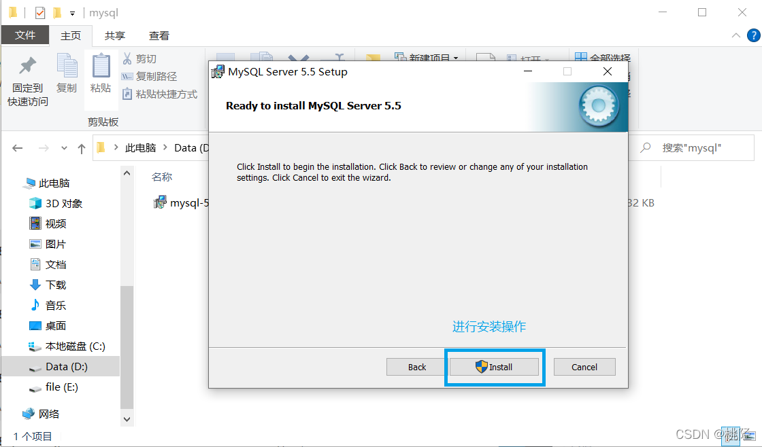Click the Back button in setup wizard
The image size is (762, 447).
(x=417, y=367)
